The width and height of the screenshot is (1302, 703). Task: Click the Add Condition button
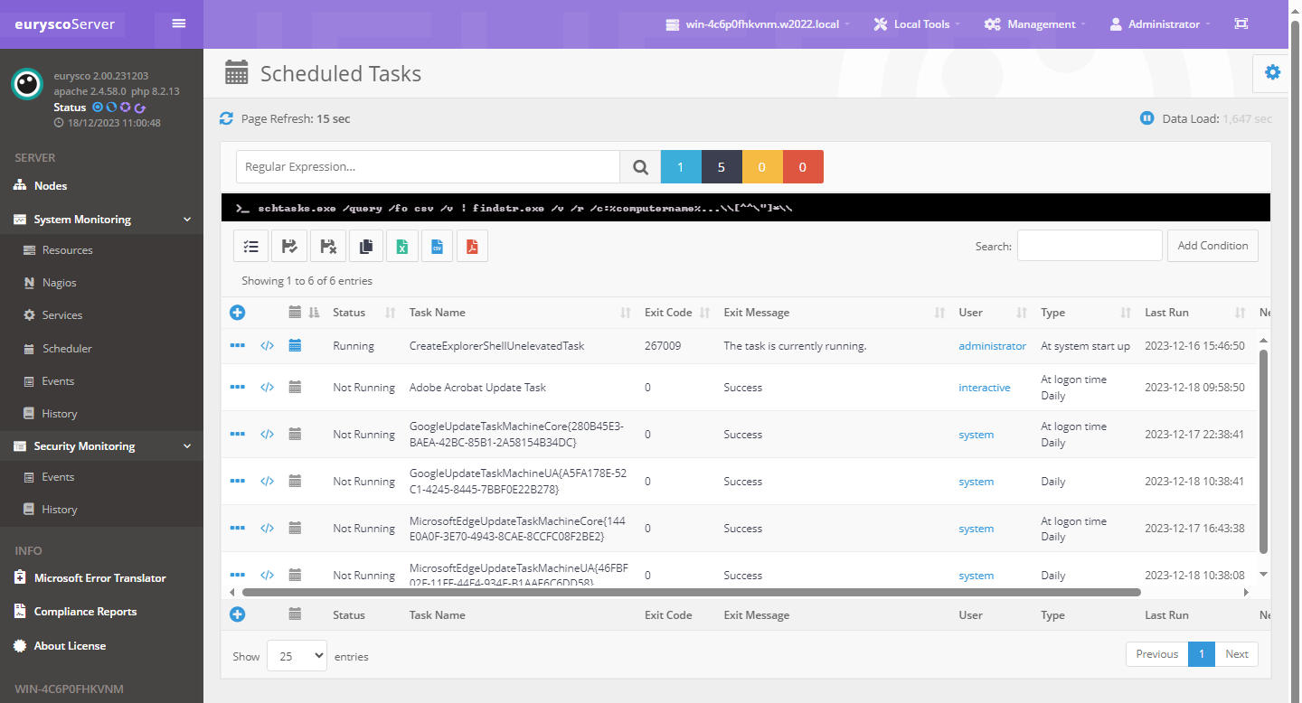[1212, 246]
